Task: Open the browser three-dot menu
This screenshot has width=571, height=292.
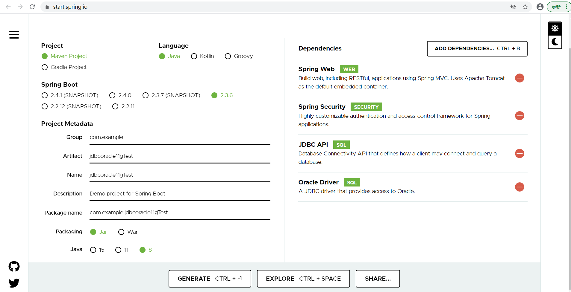Action: coord(567,7)
